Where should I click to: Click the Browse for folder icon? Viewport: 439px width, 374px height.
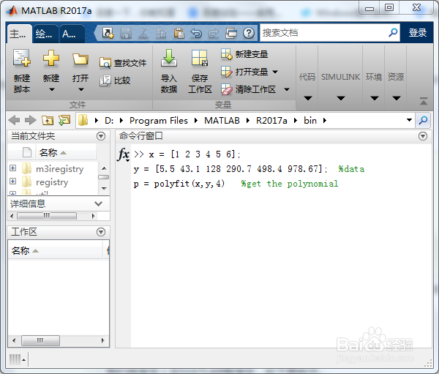(x=64, y=121)
